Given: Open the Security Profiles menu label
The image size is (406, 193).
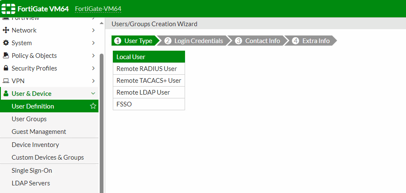Looking at the screenshot, I should pyautogui.click(x=34, y=68).
